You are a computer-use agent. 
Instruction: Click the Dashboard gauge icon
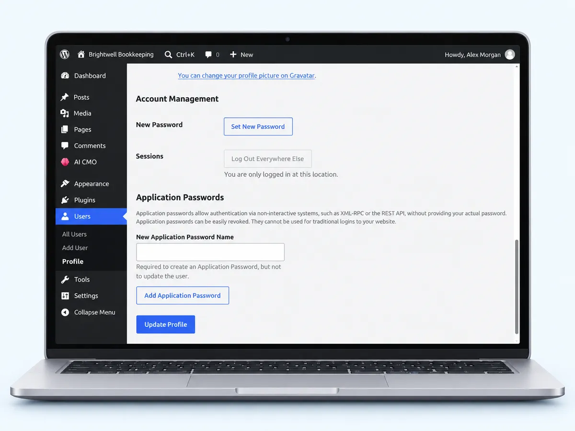tap(65, 76)
